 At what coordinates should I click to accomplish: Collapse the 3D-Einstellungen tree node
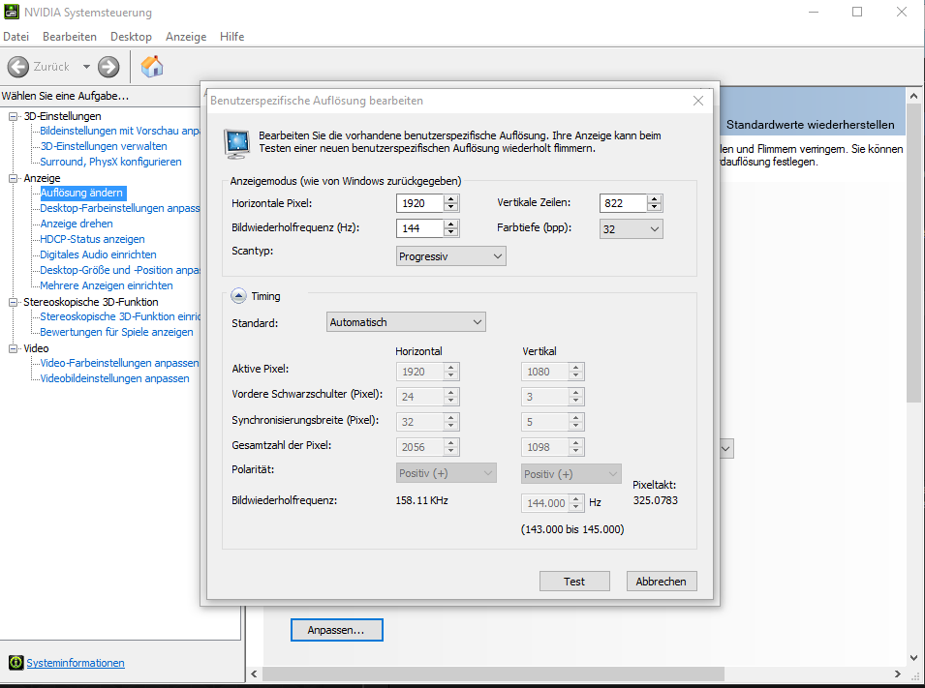(x=13, y=117)
